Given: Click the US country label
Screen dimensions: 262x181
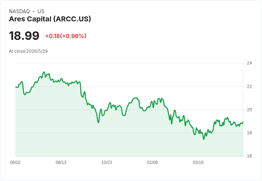Looking at the screenshot, I should pos(41,11).
